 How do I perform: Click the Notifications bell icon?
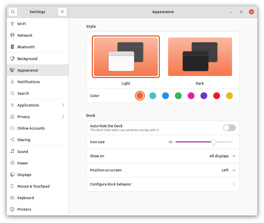pyautogui.click(x=12, y=82)
